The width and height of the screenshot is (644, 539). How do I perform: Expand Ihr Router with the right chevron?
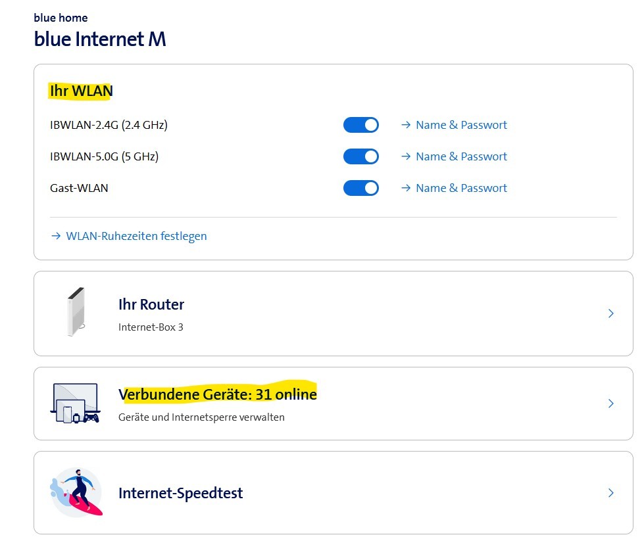point(611,314)
